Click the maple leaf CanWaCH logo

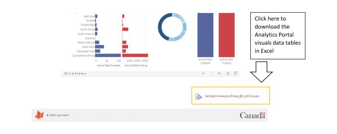[39, 115]
